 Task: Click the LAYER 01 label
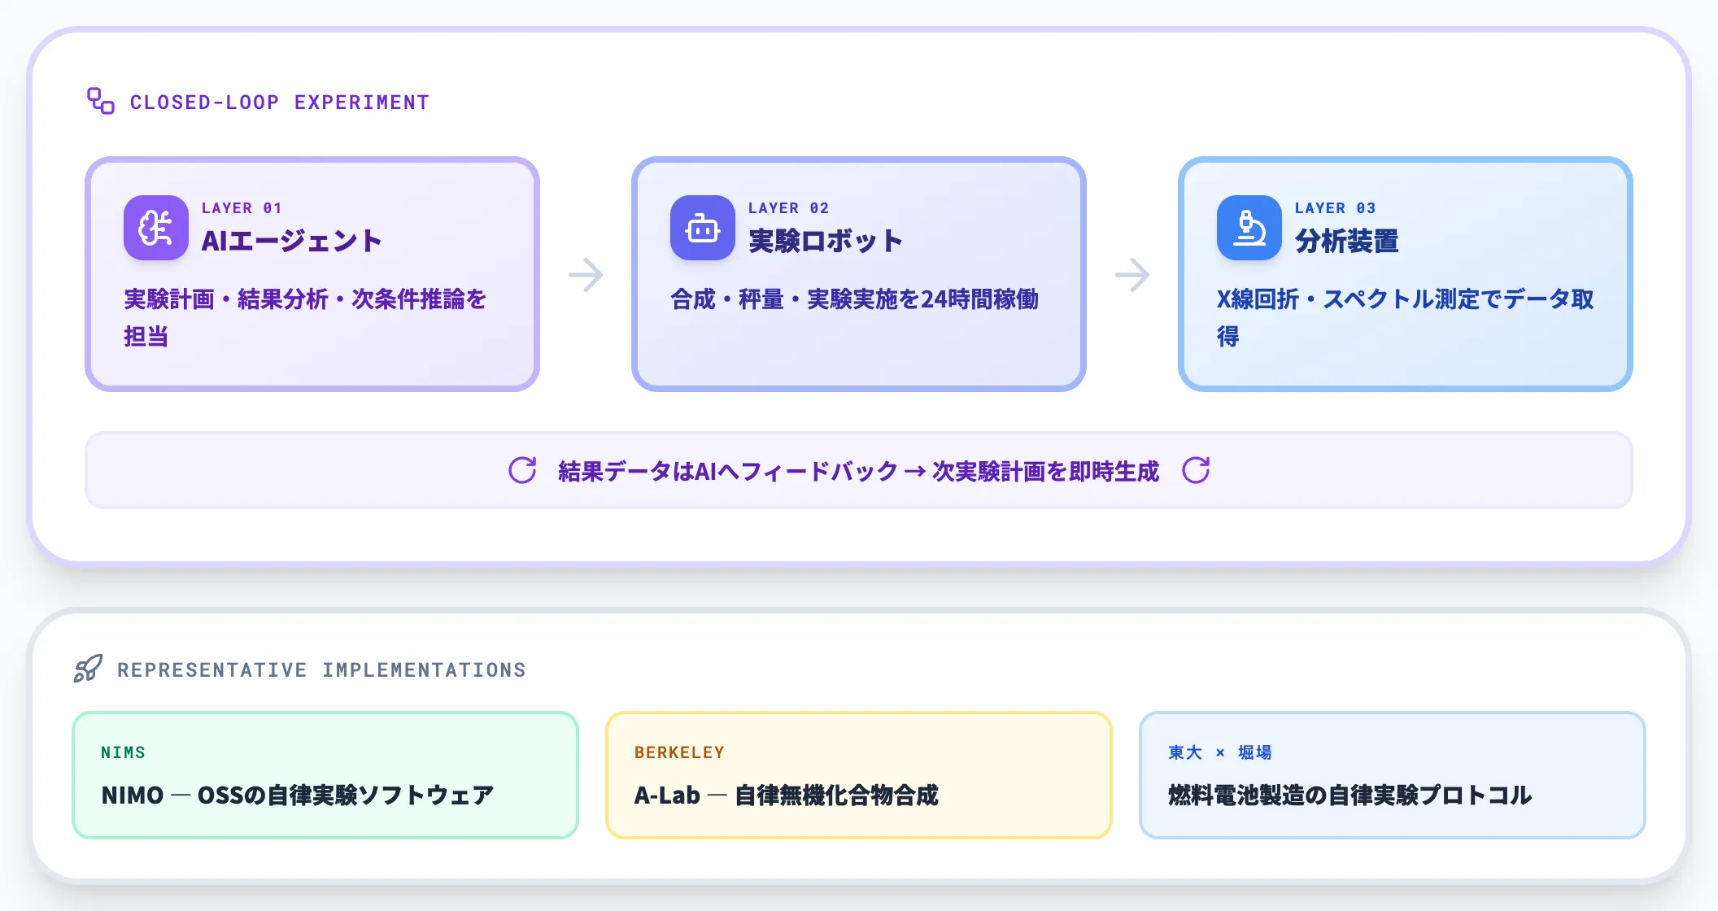click(242, 208)
